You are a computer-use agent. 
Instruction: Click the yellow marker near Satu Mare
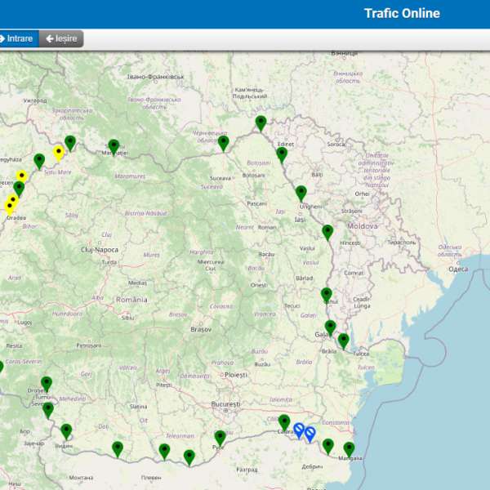click(59, 154)
